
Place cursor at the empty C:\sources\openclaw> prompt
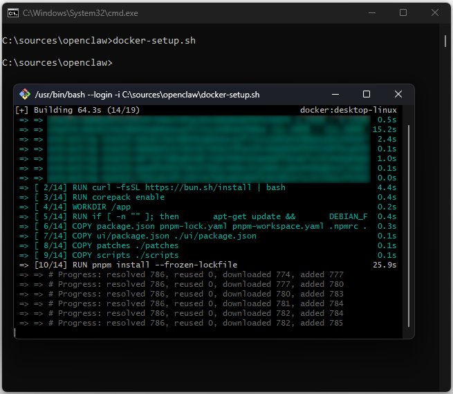click(x=115, y=63)
